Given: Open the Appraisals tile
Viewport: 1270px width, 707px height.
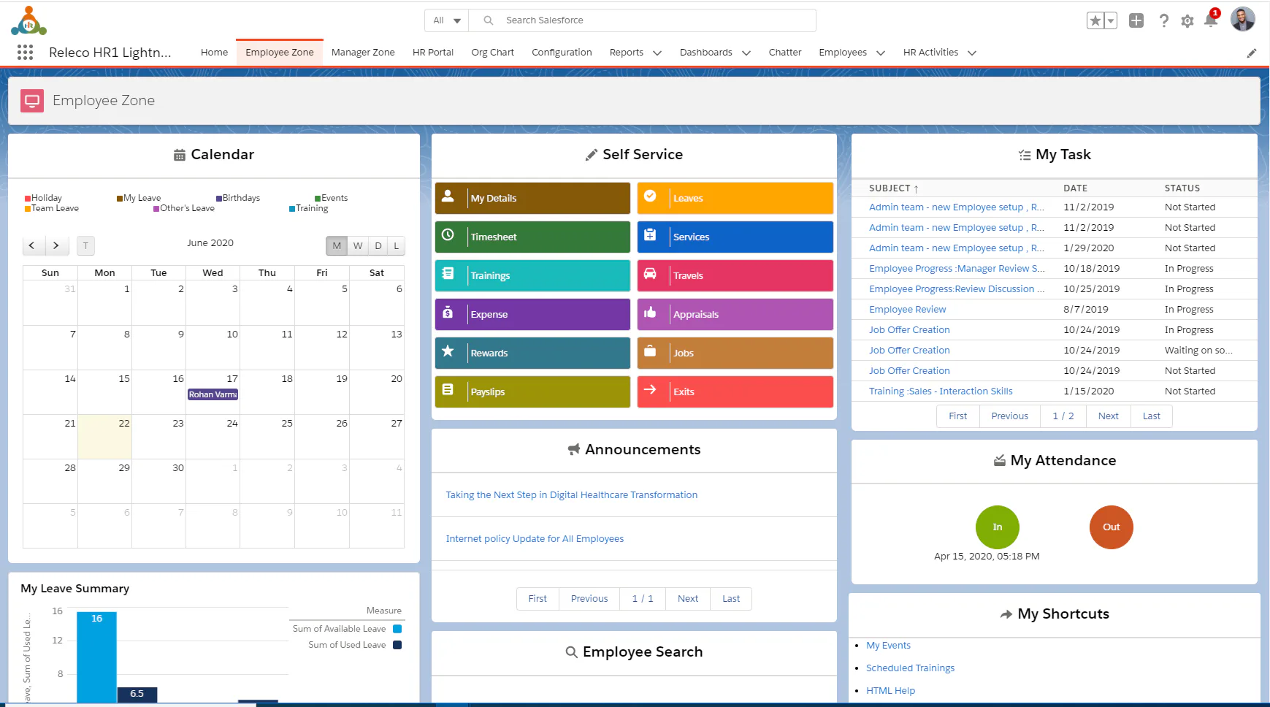Looking at the screenshot, I should click(735, 314).
